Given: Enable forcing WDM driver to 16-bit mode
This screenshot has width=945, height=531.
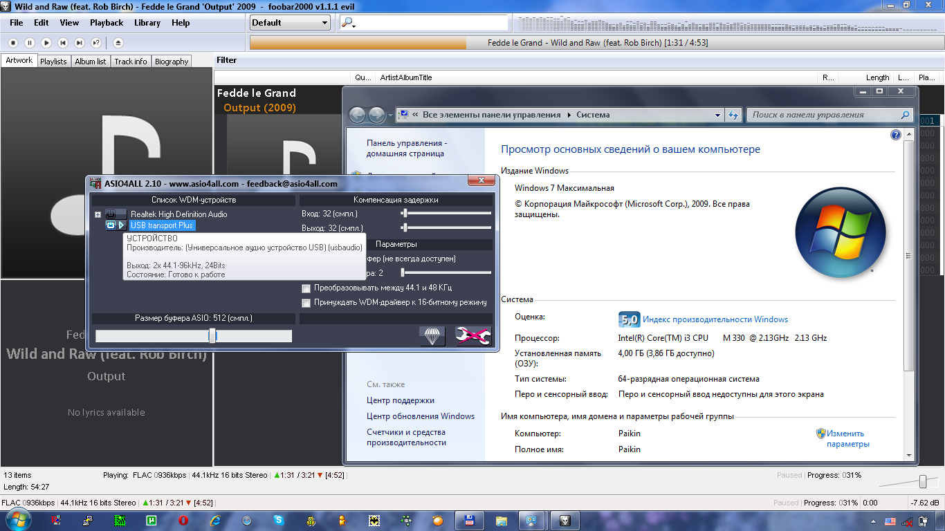Looking at the screenshot, I should tap(306, 302).
